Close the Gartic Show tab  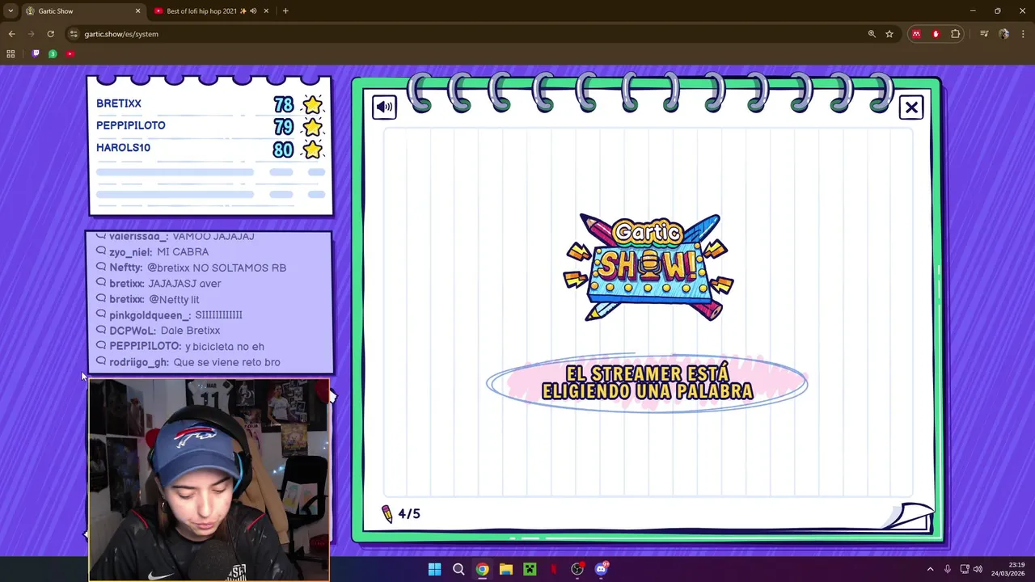(137, 11)
